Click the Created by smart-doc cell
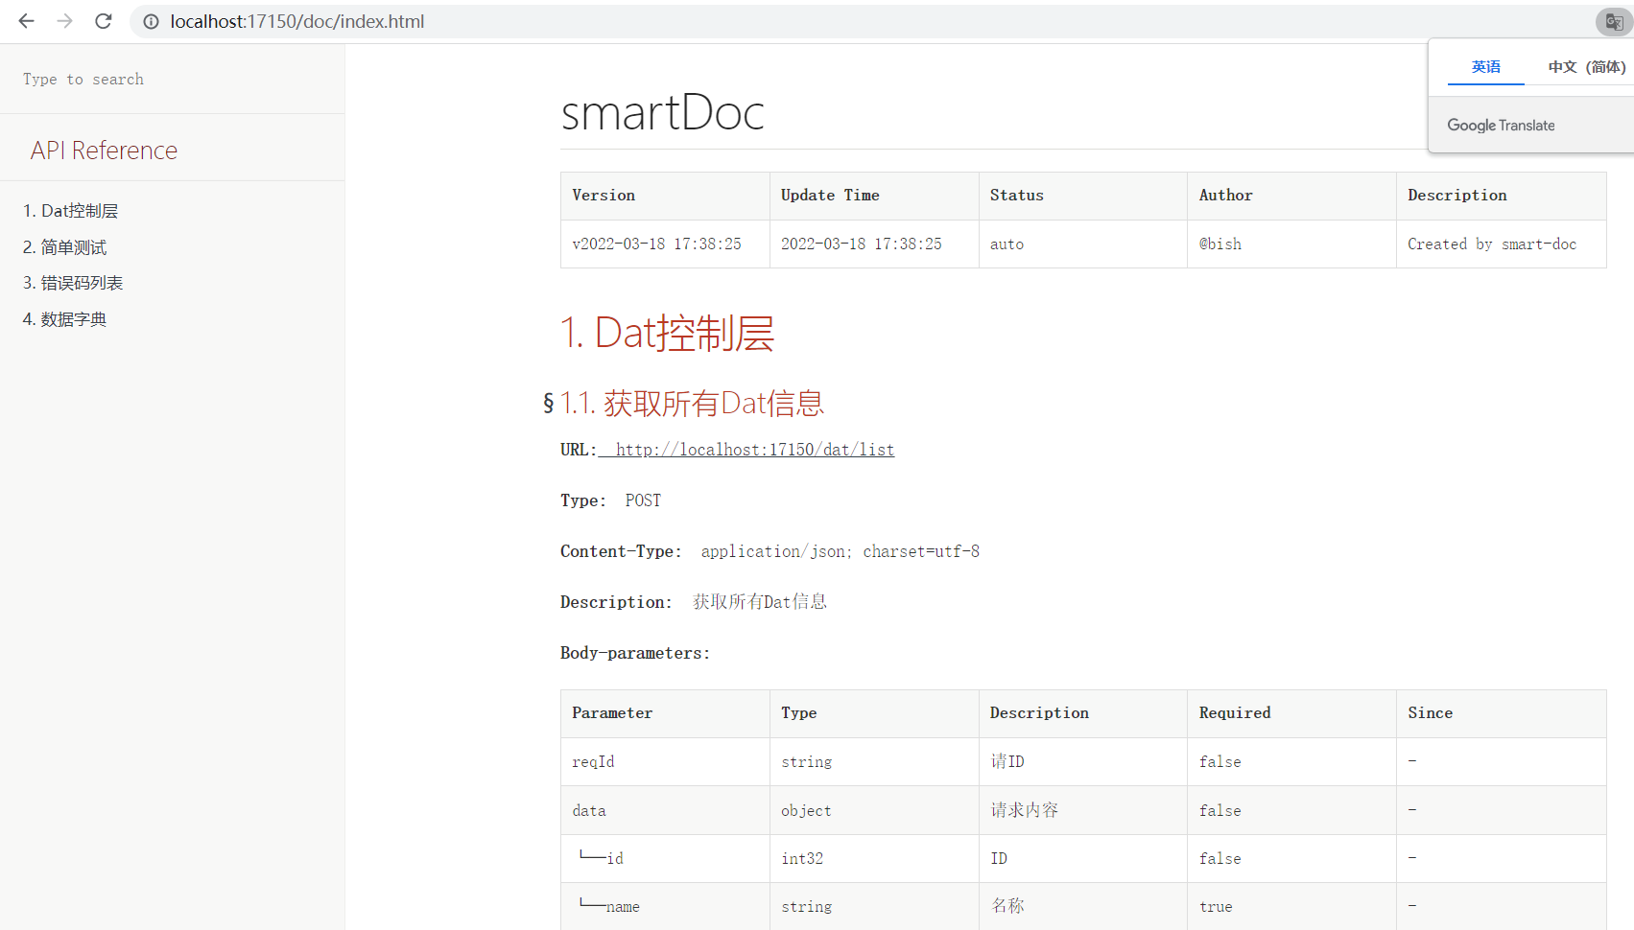The height and width of the screenshot is (930, 1634). 1501,244
